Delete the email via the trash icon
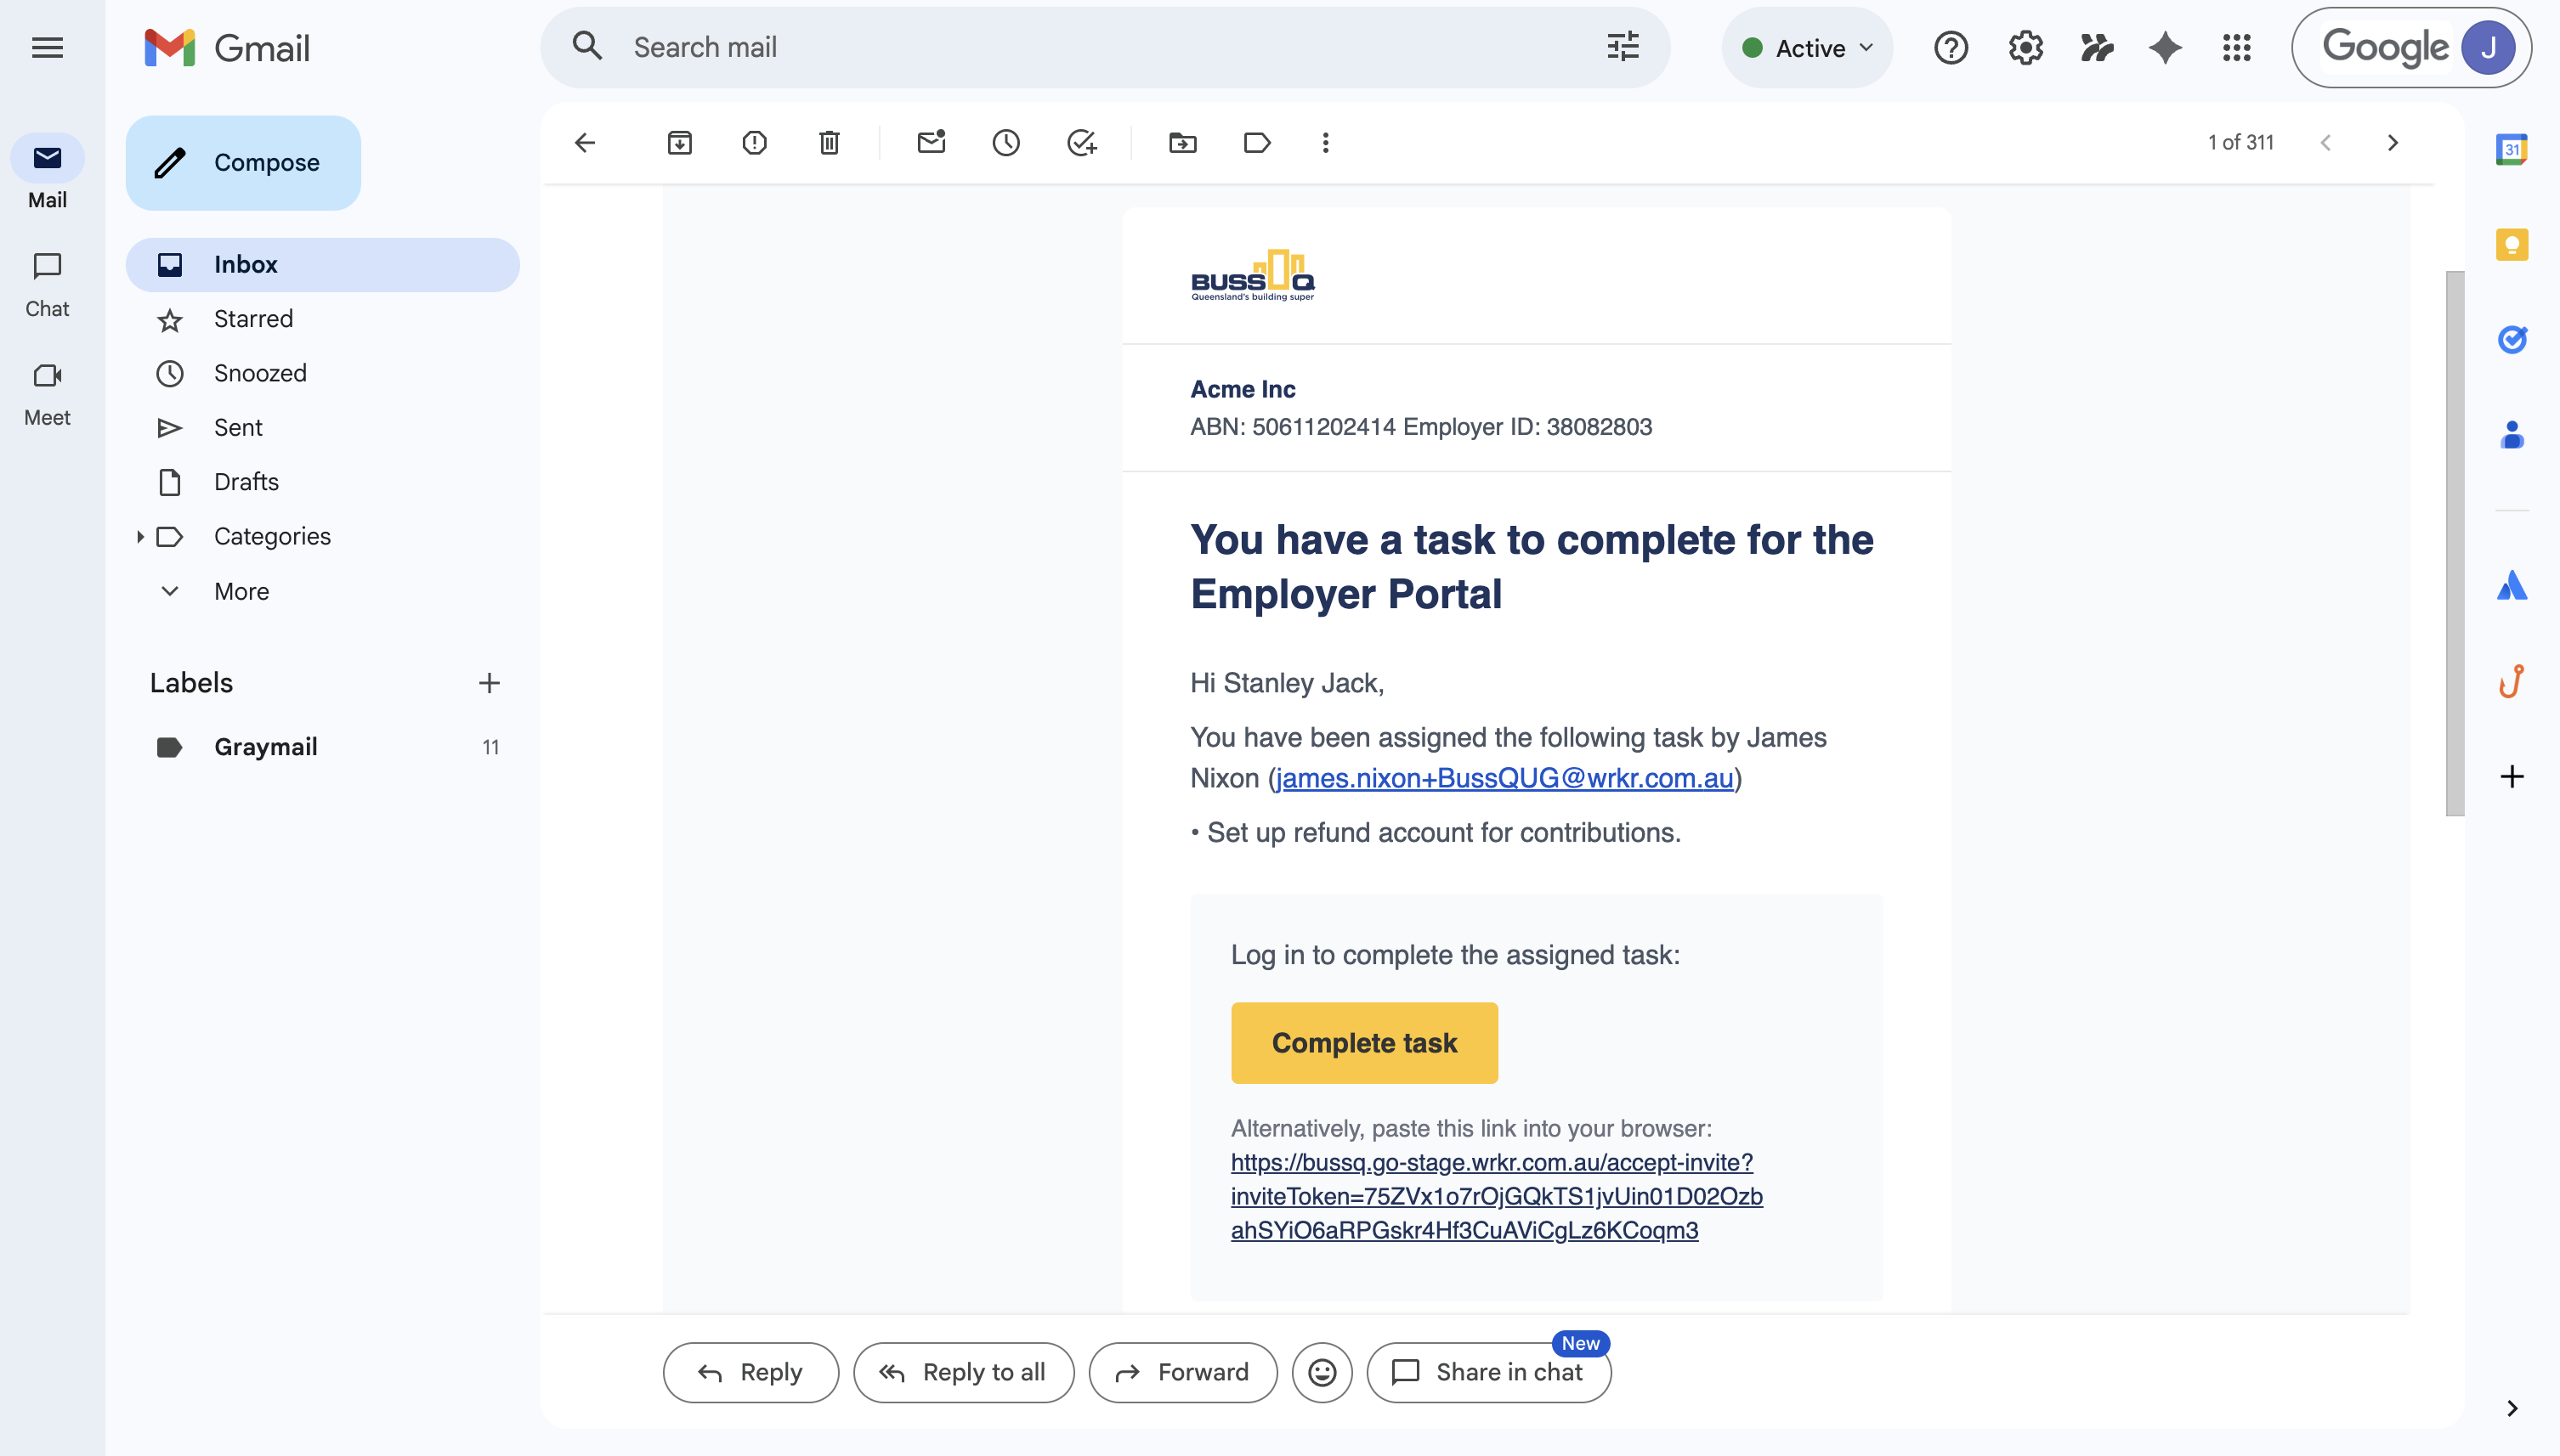The image size is (2560, 1456). click(830, 143)
